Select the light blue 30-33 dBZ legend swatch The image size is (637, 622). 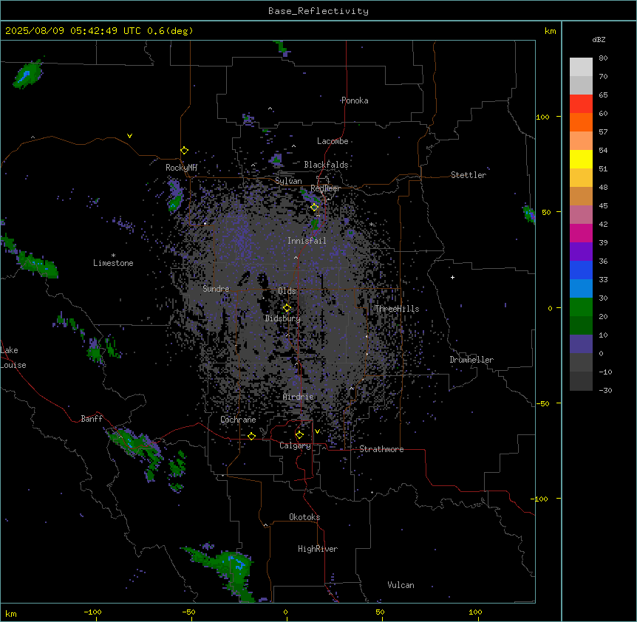coord(581,289)
